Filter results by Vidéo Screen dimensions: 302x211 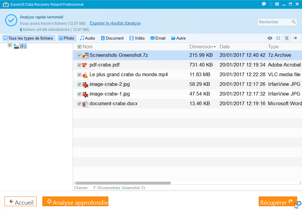click(137, 38)
